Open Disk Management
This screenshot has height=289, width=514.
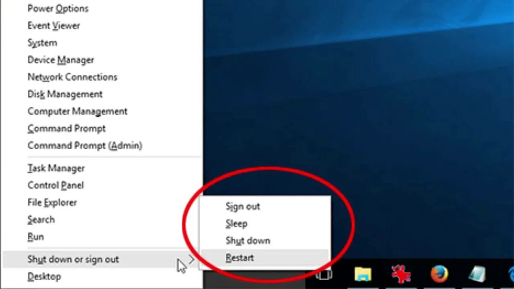click(65, 94)
